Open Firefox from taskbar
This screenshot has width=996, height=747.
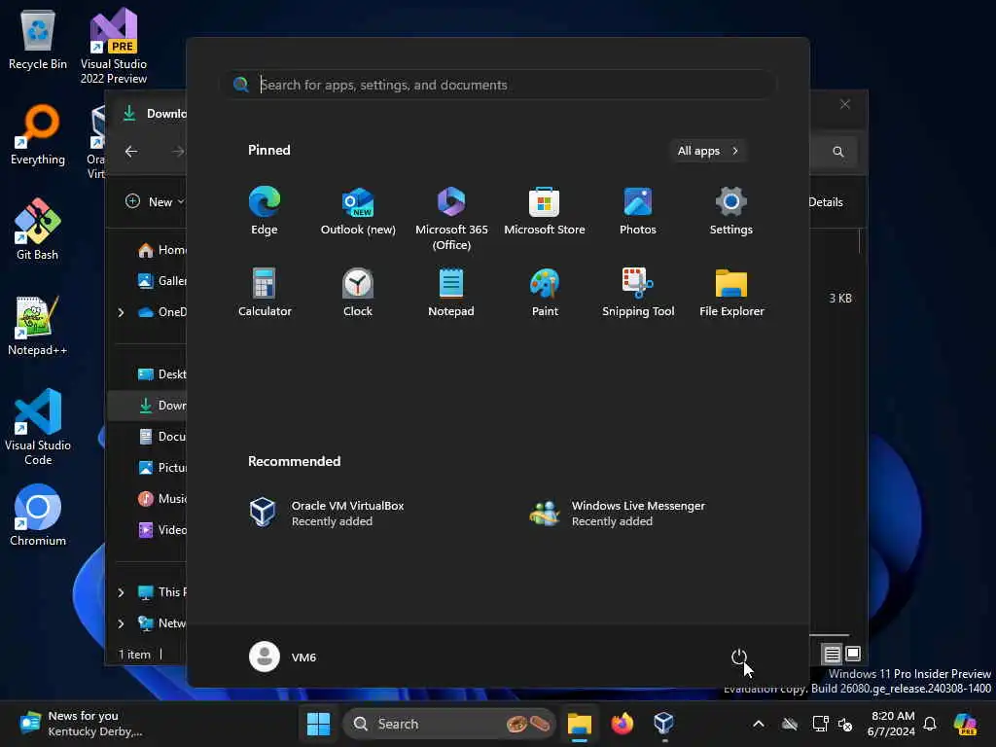(x=622, y=724)
